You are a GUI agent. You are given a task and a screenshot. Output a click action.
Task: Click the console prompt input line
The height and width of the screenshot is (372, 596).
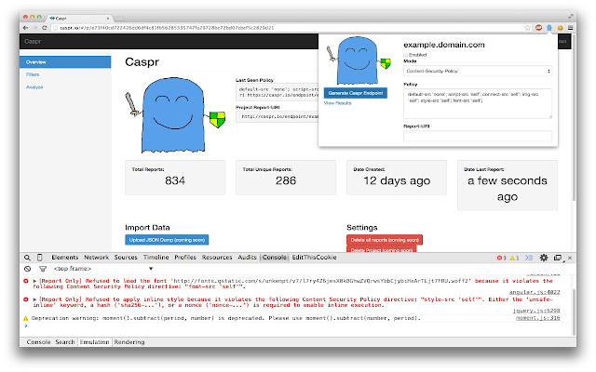click(x=296, y=326)
